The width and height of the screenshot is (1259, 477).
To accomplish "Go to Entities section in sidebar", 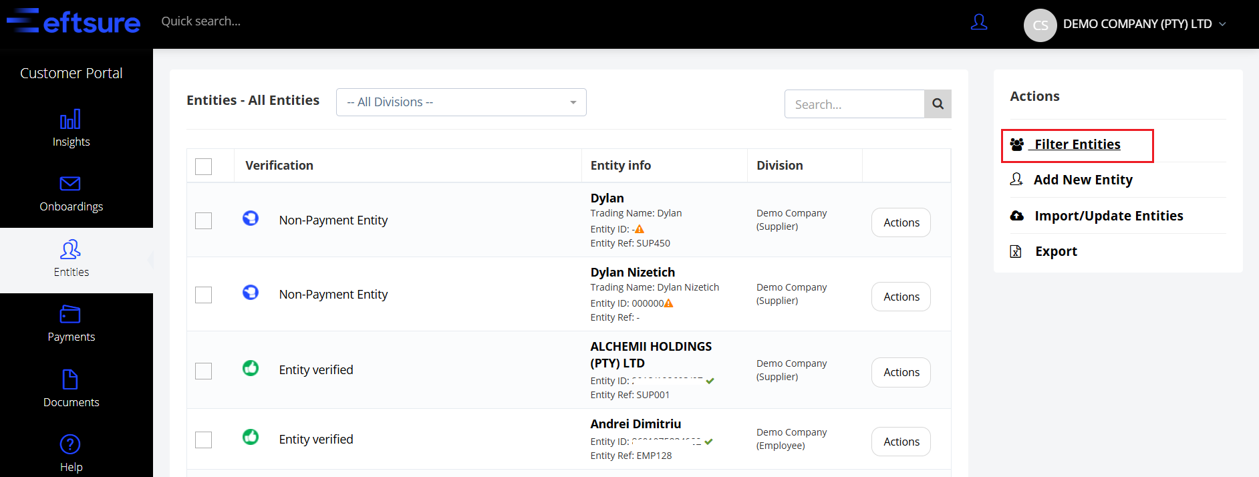I will [71, 259].
